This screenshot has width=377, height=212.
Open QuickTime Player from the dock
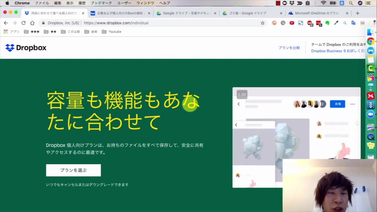tap(371, 137)
